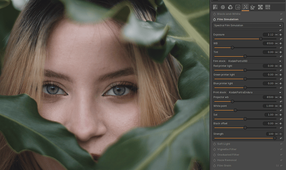Switch to the Color tab icon
286x170 pixels.
coord(230,7)
